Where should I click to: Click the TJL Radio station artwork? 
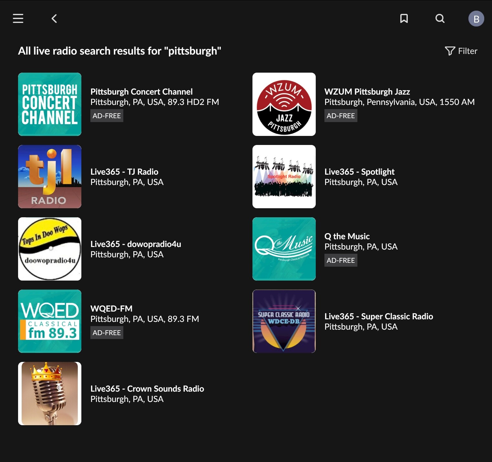[50, 177]
